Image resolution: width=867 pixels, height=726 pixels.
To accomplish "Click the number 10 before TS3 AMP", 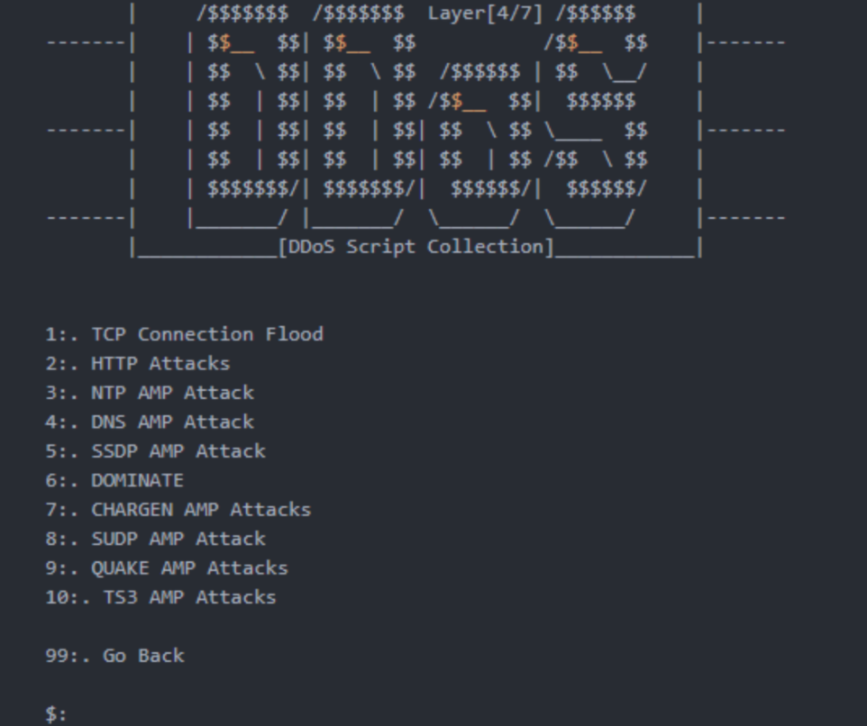I will coord(57,598).
